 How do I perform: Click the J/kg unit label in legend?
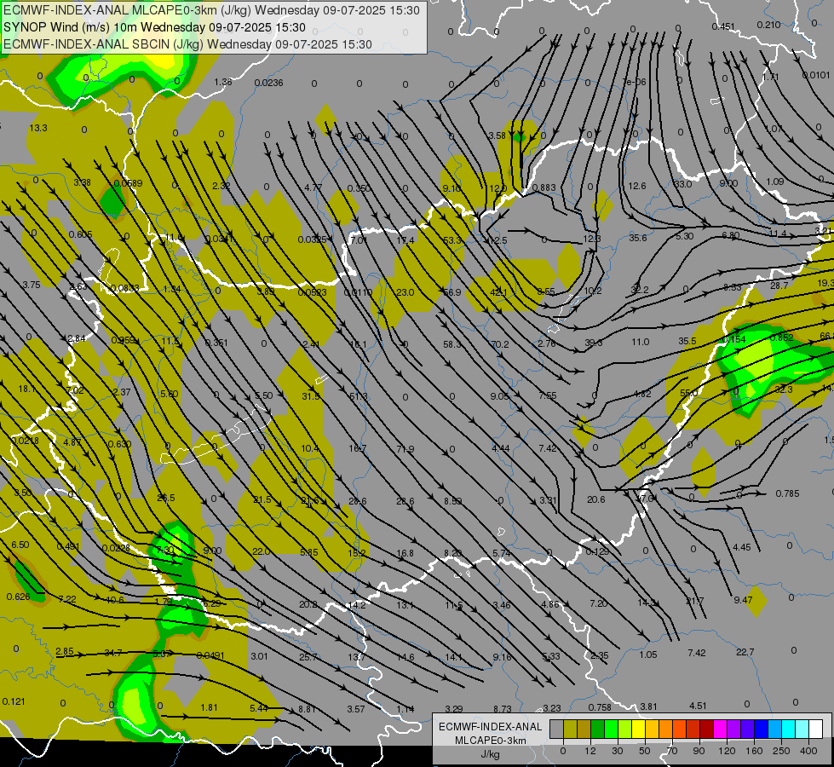click(490, 754)
